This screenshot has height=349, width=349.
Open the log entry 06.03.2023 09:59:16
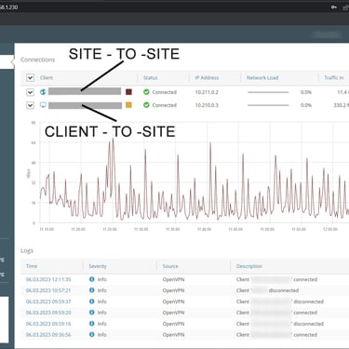coord(48,324)
